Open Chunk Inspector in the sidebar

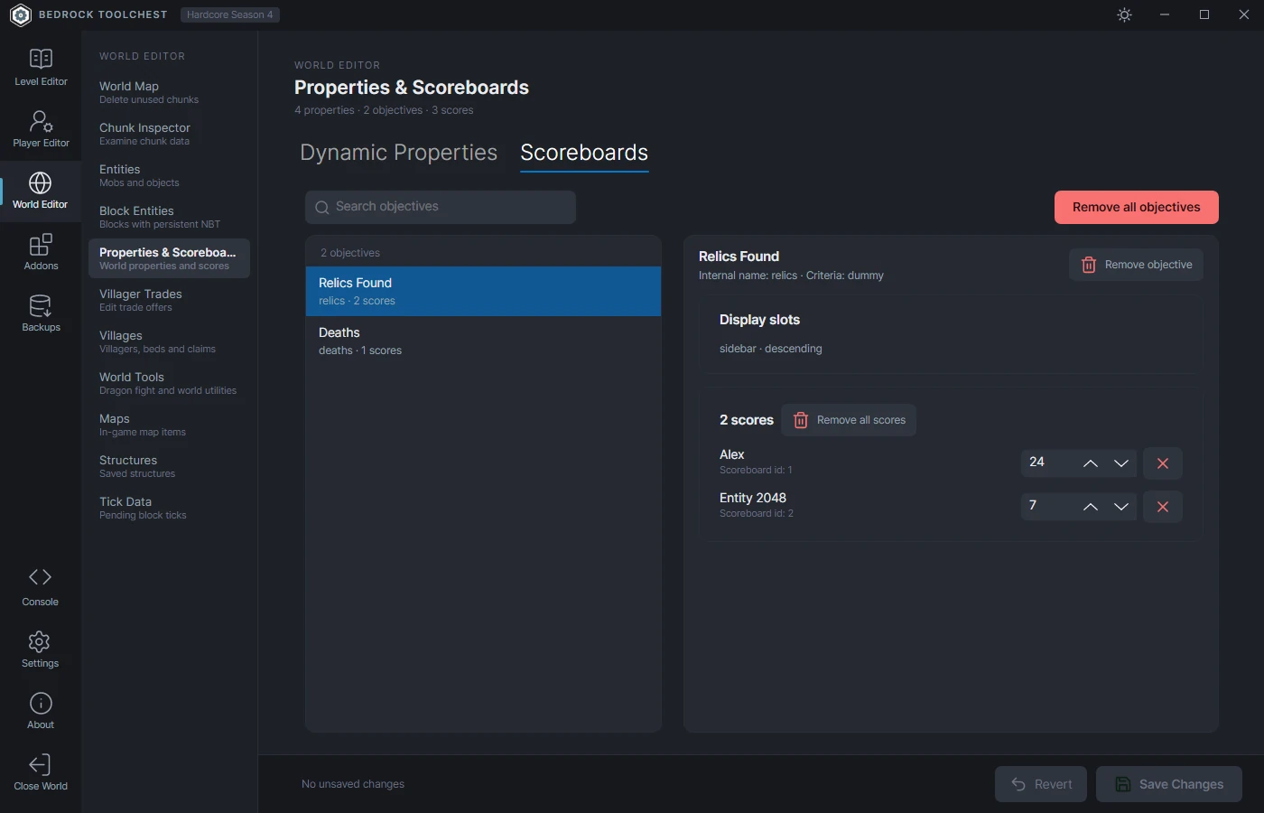point(169,134)
